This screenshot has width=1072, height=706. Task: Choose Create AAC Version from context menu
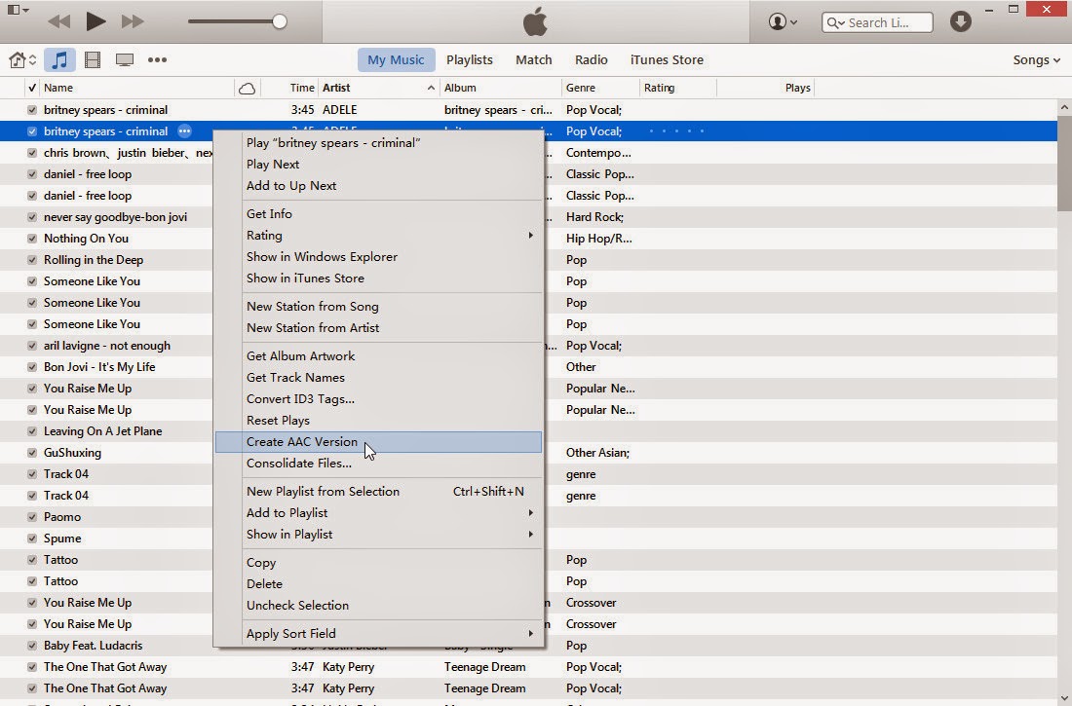[x=378, y=442]
